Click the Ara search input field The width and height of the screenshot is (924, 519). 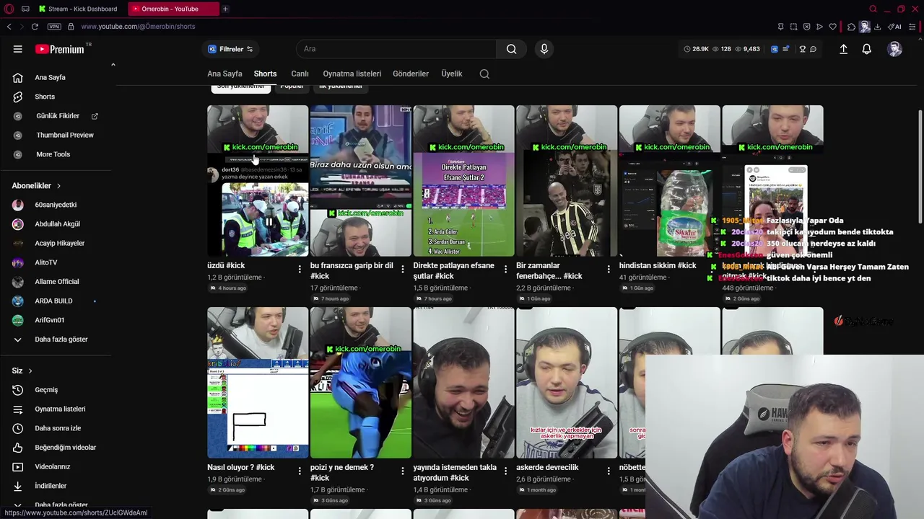(396, 49)
